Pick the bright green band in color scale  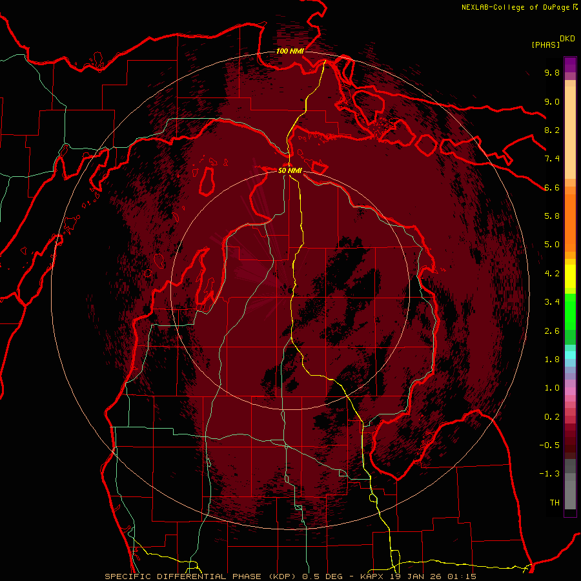click(570, 311)
